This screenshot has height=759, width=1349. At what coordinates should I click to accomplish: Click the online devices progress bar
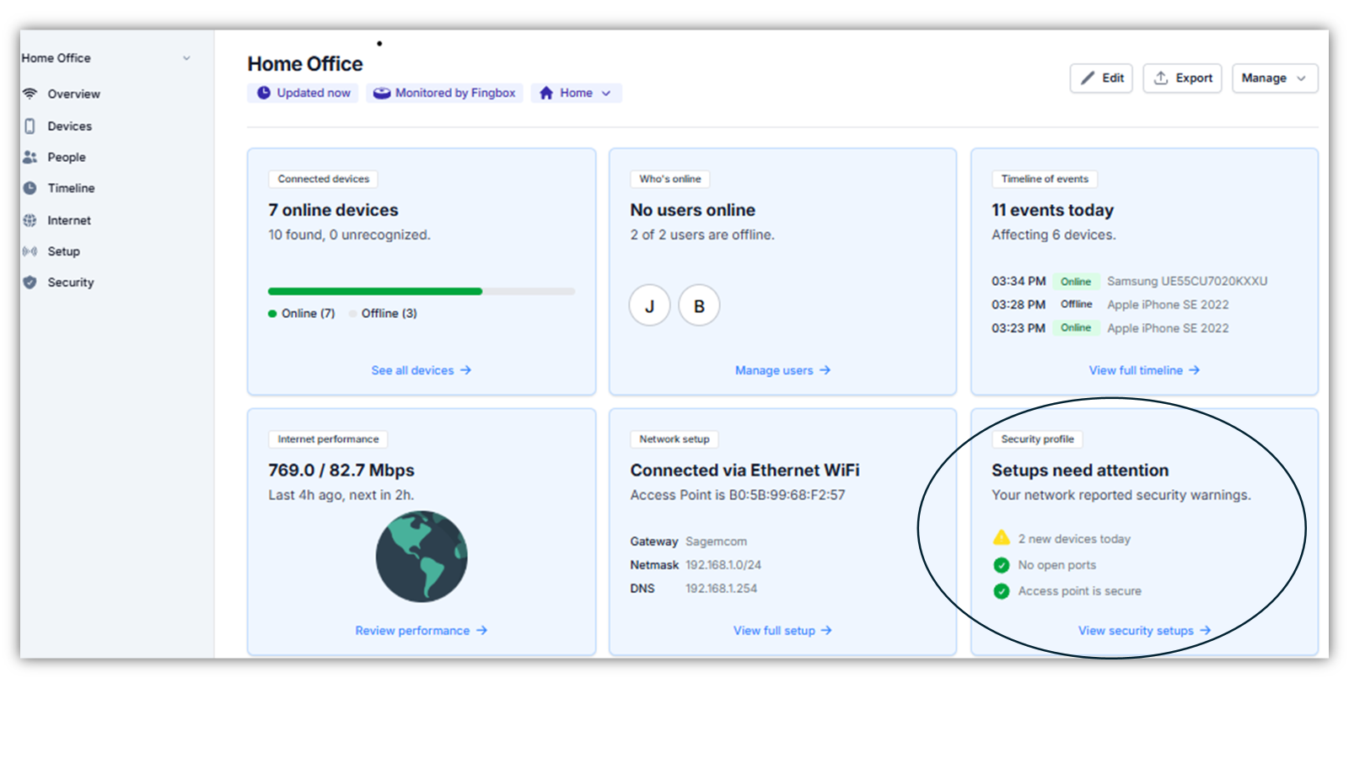[x=421, y=291]
